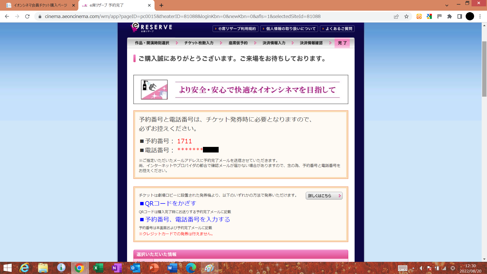Viewport: 487px width, 274px height.
Task: Toggle the browser side panel
Action: click(460, 16)
